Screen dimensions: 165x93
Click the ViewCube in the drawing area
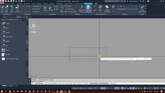coord(34,26)
